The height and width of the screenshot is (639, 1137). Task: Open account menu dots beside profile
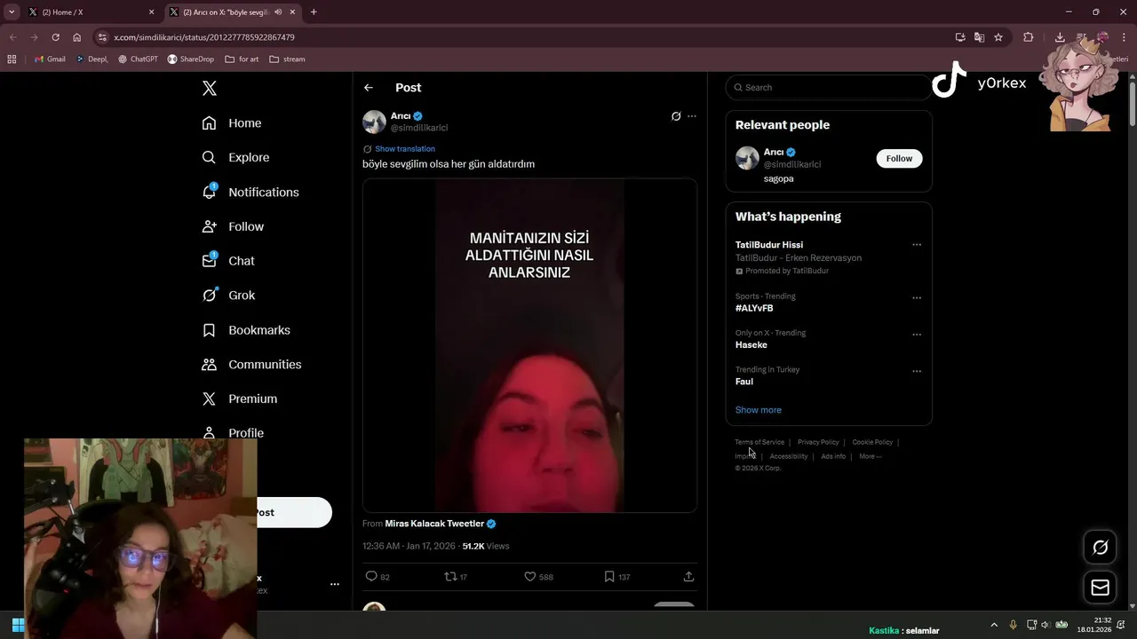335,584
